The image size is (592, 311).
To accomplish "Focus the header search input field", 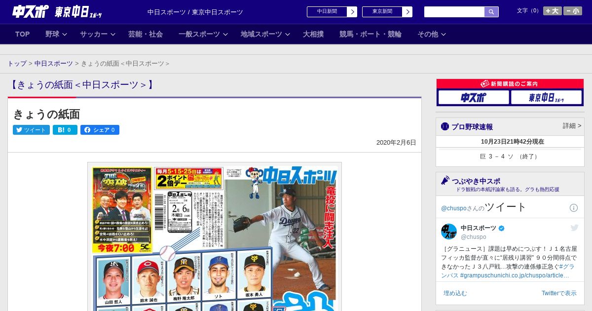I will click(454, 12).
